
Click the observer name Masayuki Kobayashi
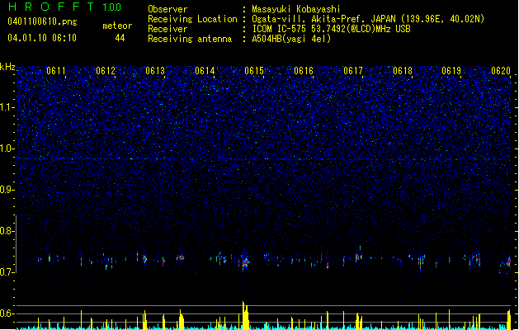296,9
